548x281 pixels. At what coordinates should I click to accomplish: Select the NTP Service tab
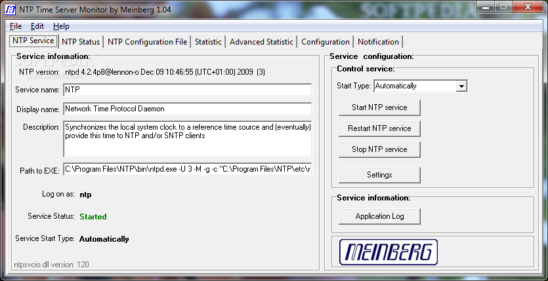(x=33, y=41)
